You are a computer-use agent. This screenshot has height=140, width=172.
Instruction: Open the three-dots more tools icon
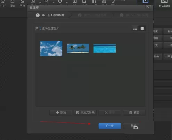coord(123,1)
